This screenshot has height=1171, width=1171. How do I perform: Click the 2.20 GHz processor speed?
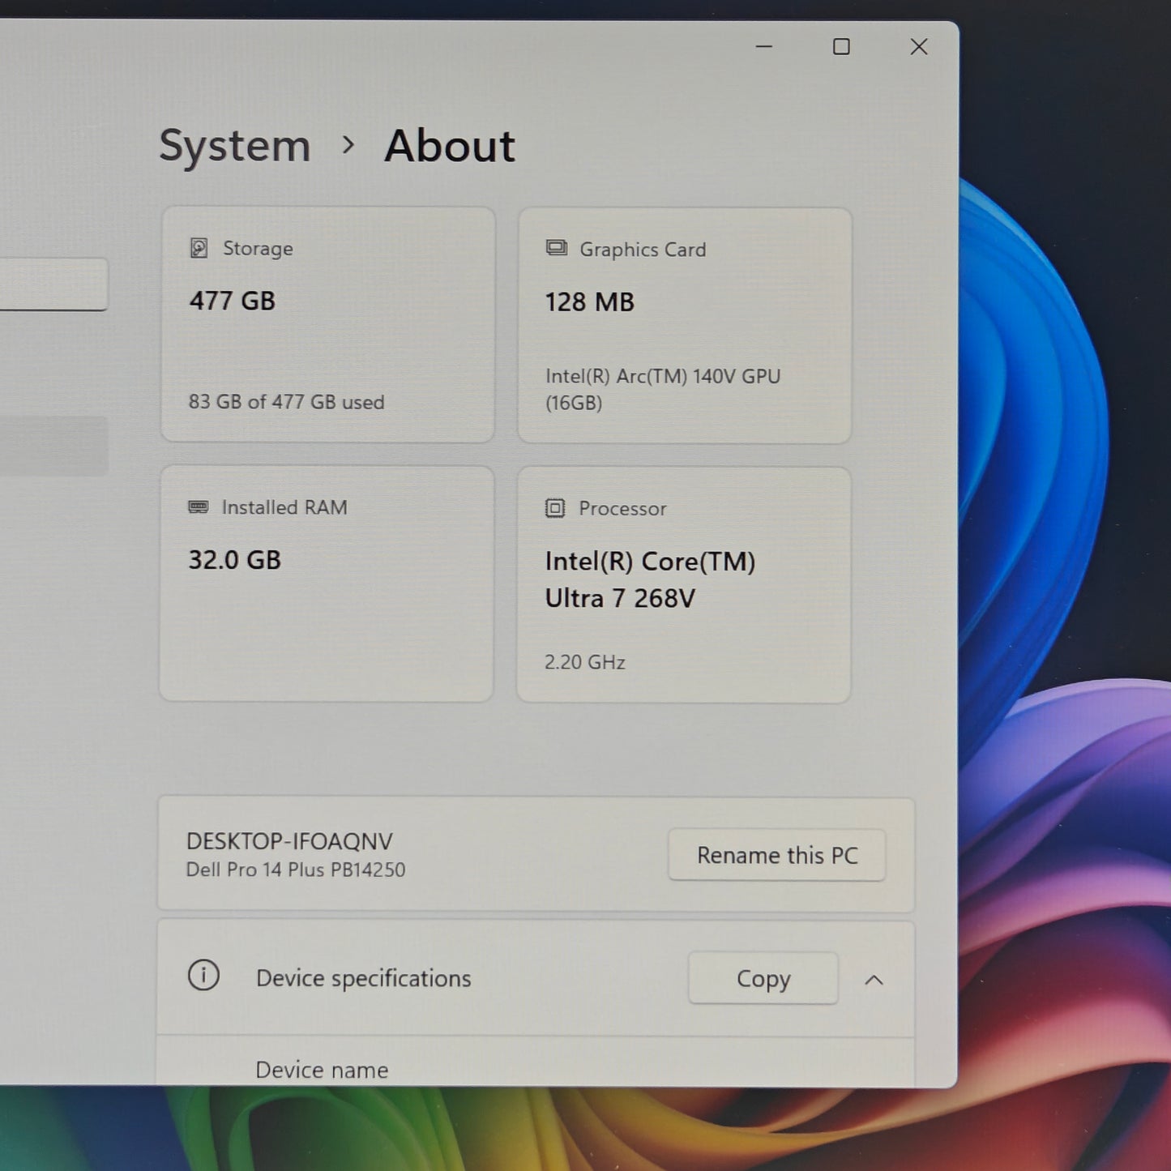(584, 662)
